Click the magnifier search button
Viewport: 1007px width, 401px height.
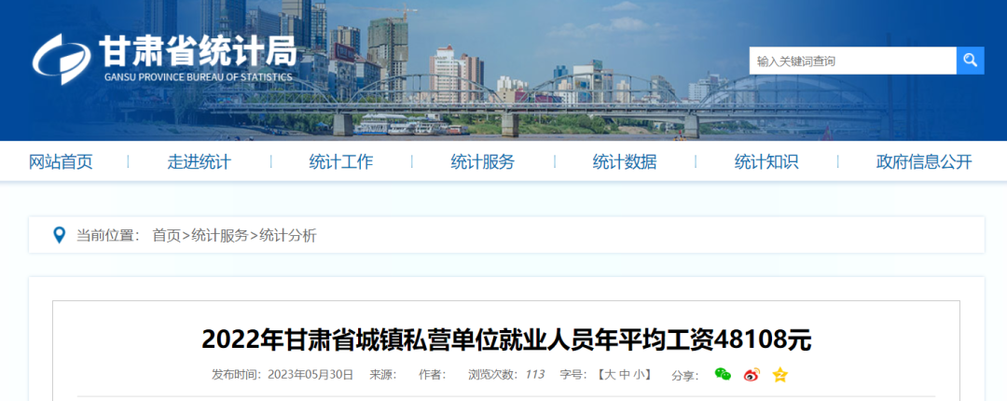pyautogui.click(x=970, y=61)
